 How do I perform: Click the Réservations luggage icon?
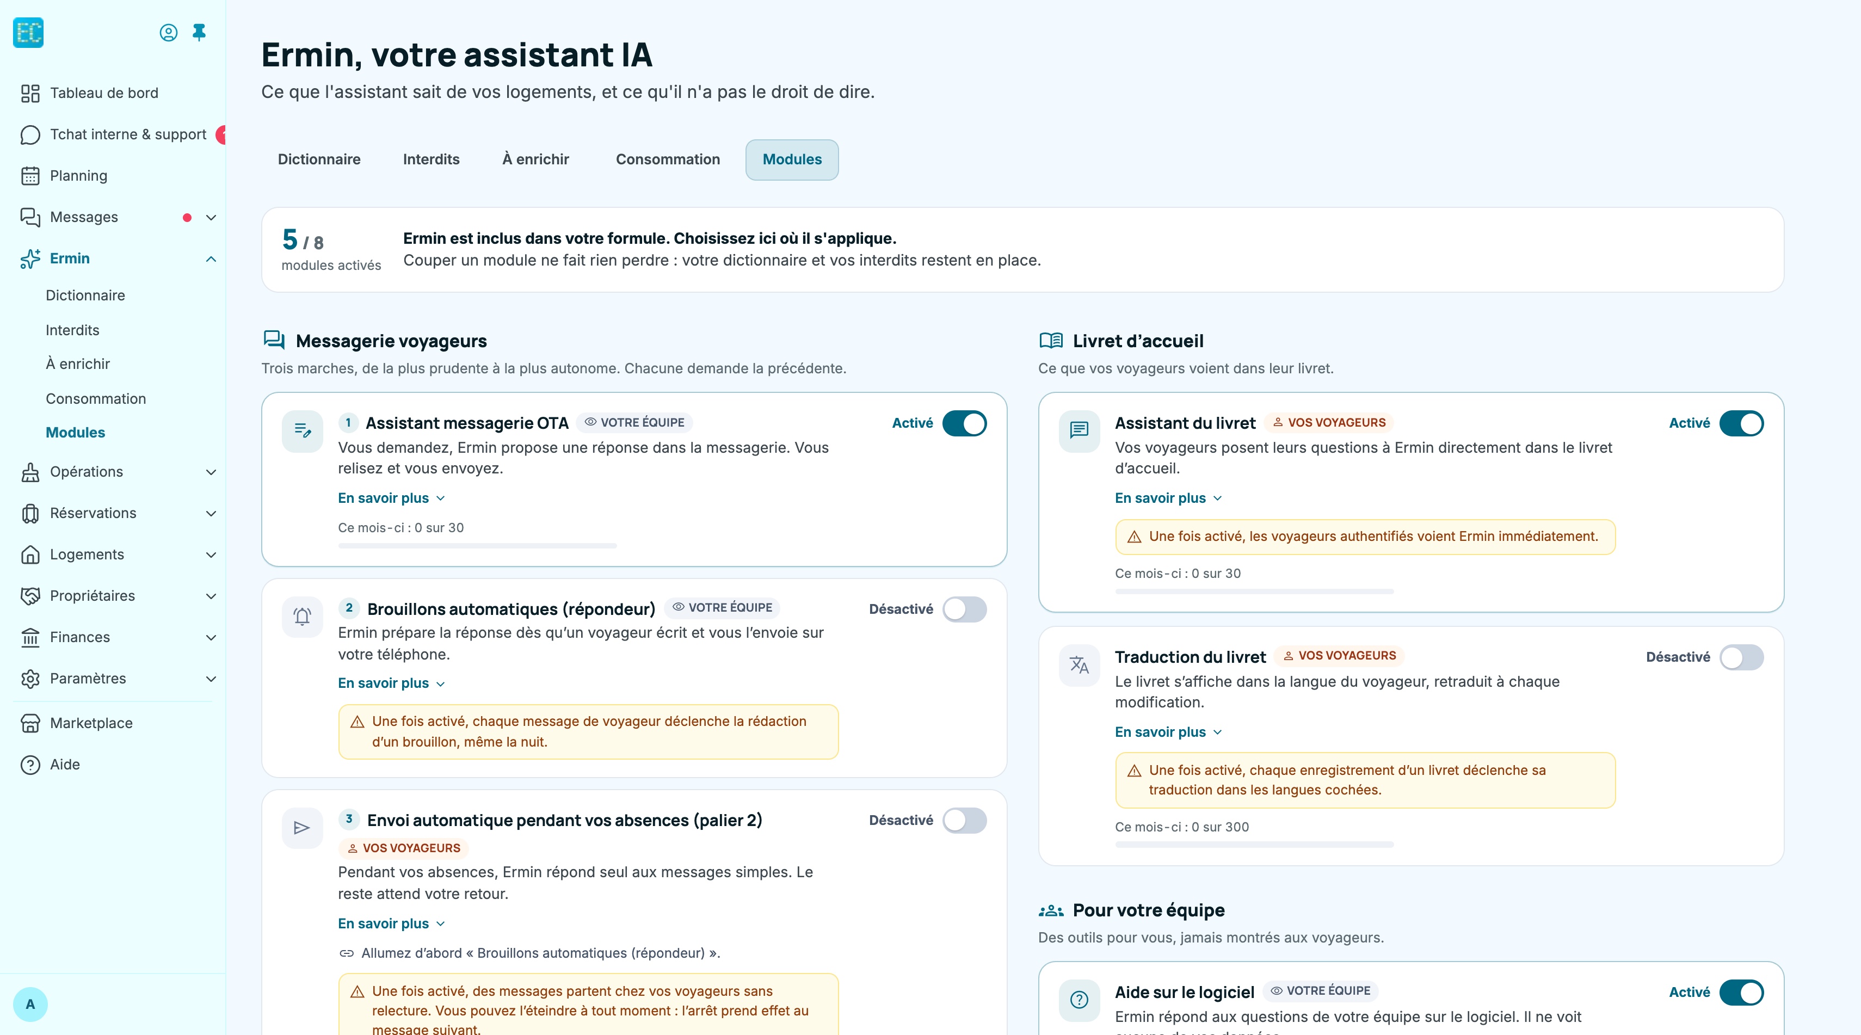(x=30, y=513)
